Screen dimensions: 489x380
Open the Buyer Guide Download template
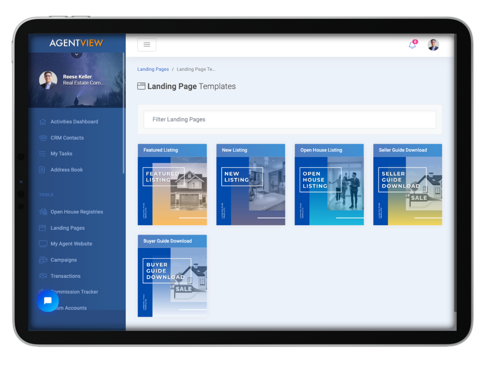pyautogui.click(x=172, y=275)
